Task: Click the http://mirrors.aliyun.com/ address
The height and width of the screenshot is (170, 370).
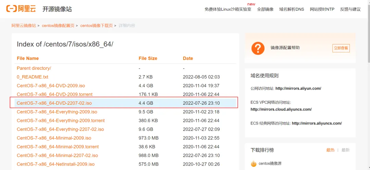Action: (298, 89)
